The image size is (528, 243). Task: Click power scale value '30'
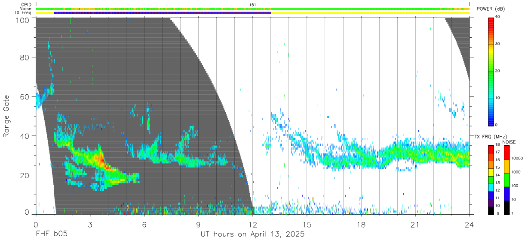coord(498,44)
